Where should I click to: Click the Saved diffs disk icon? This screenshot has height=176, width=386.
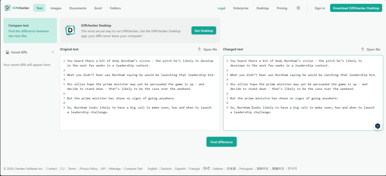pyautogui.click(x=8, y=52)
